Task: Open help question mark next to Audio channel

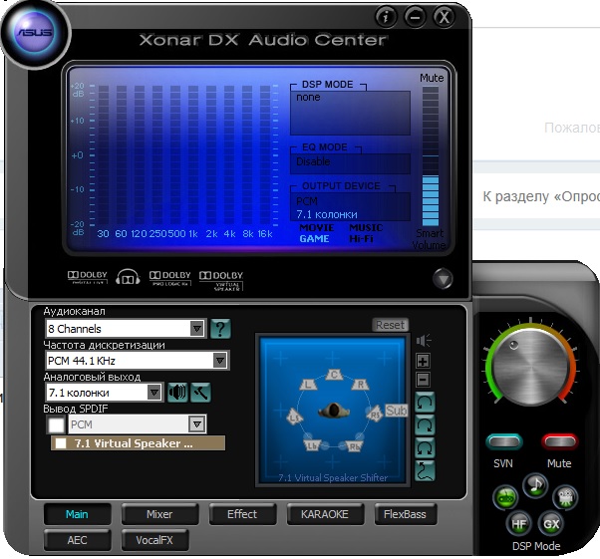Action: pyautogui.click(x=220, y=328)
